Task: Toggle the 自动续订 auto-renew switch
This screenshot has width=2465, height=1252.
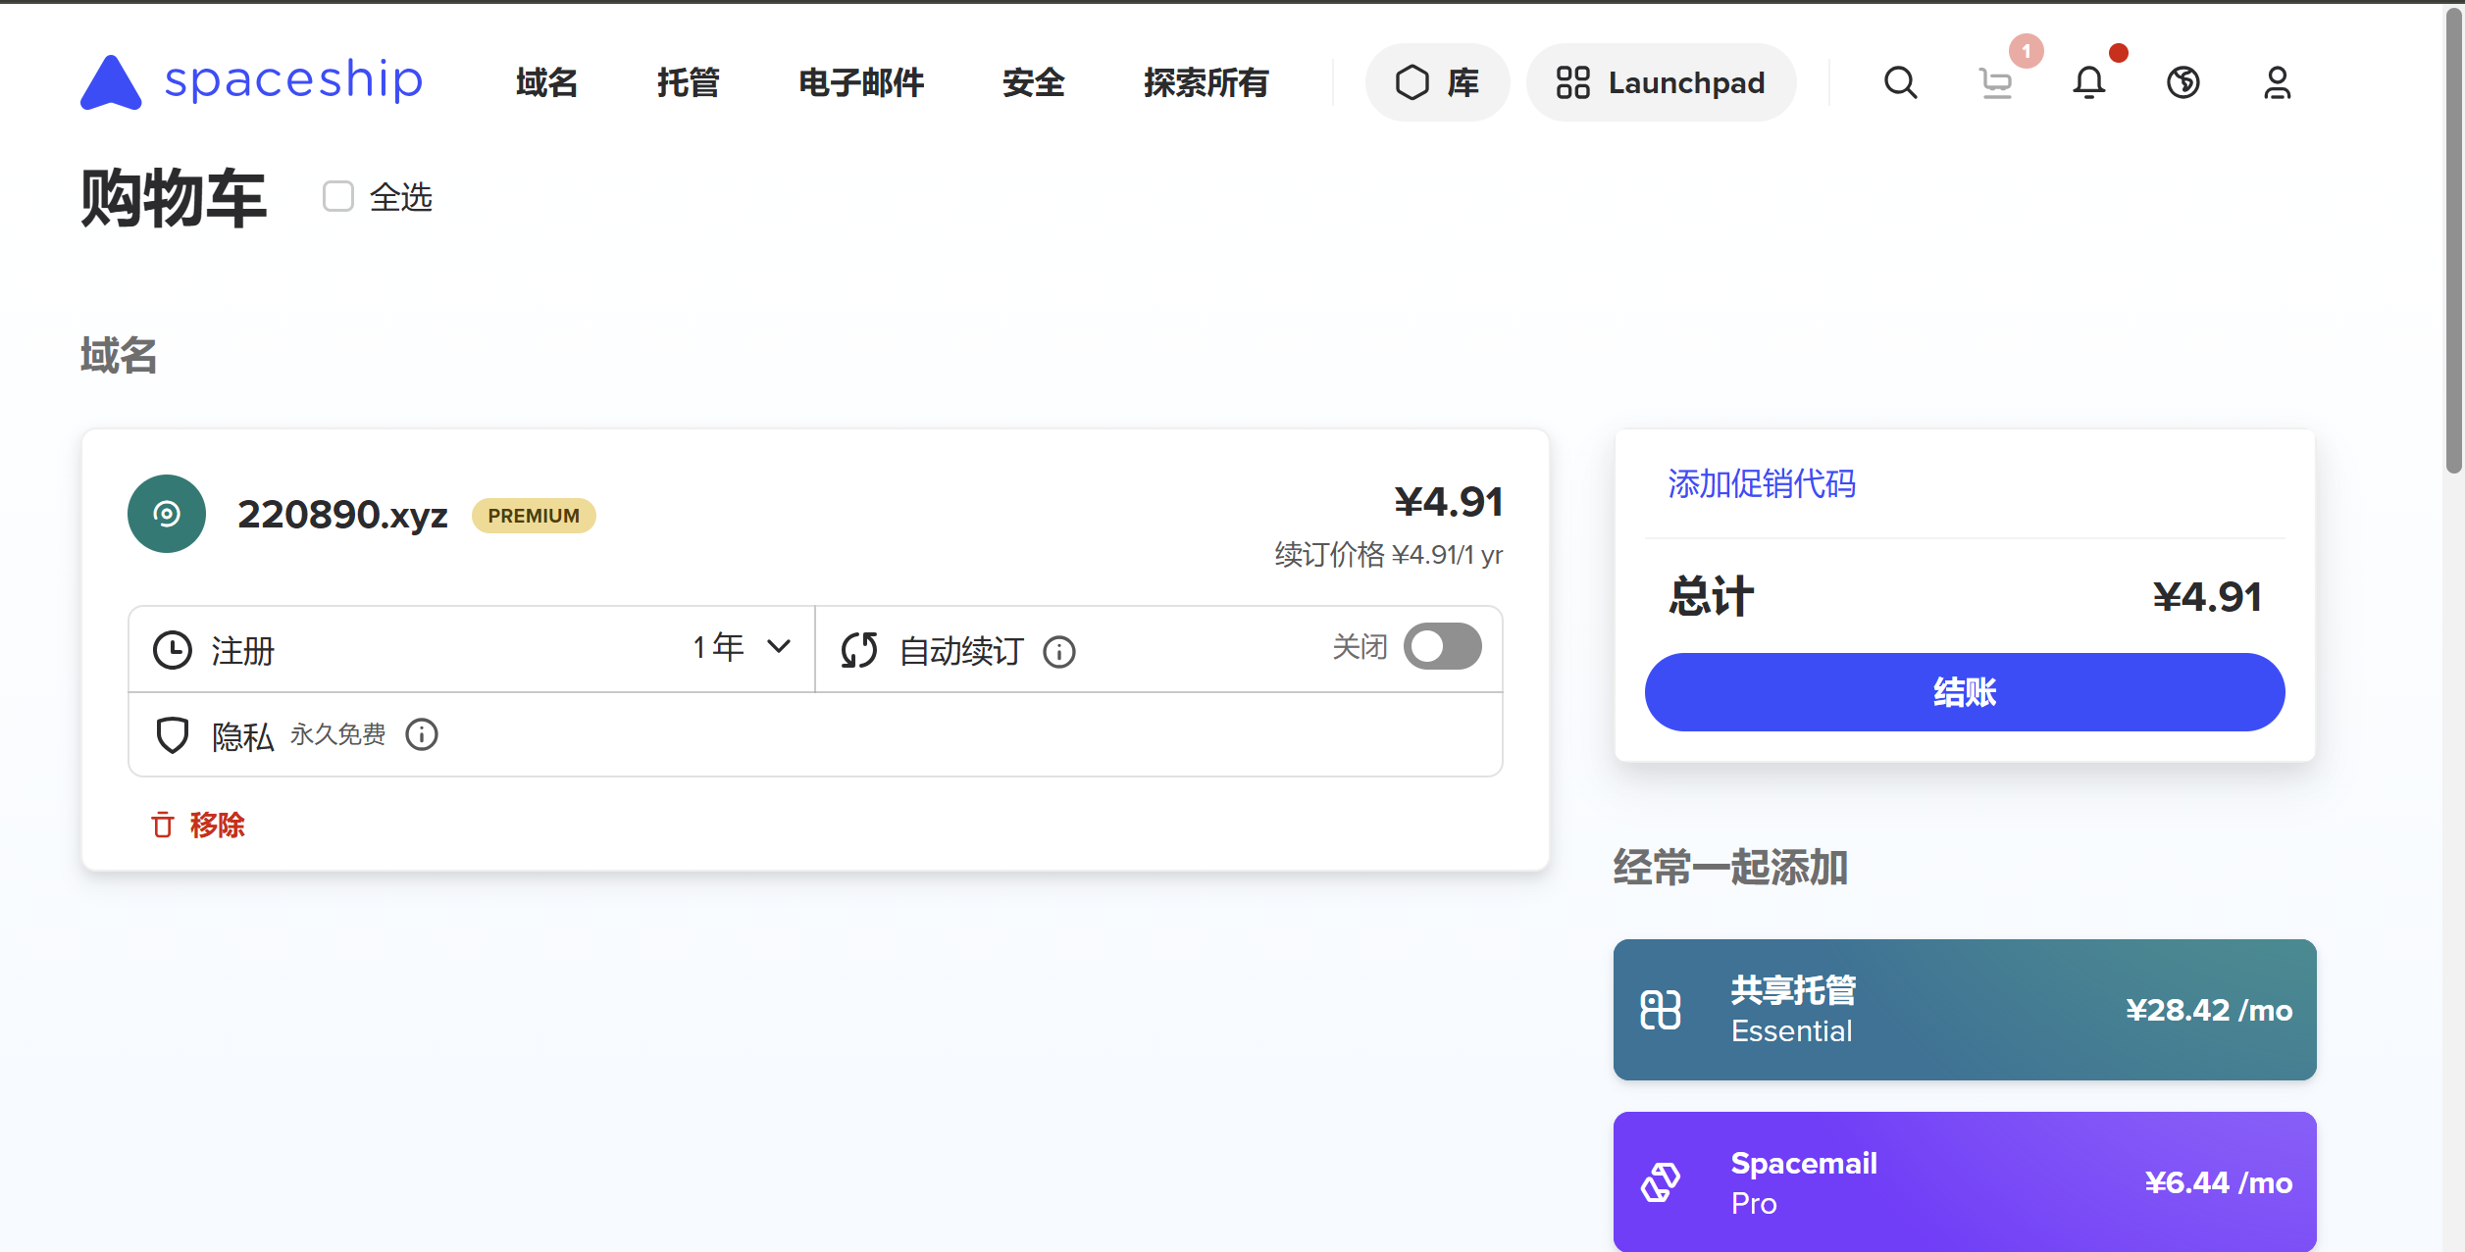Action: (x=1442, y=647)
